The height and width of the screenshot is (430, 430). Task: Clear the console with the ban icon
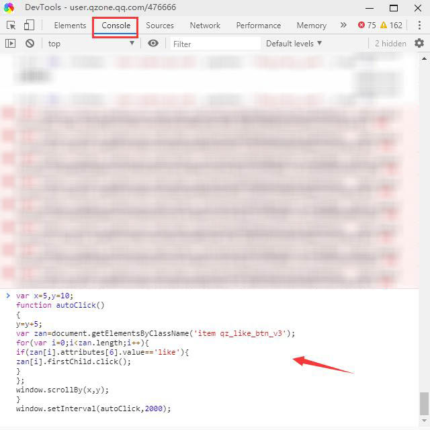click(30, 44)
